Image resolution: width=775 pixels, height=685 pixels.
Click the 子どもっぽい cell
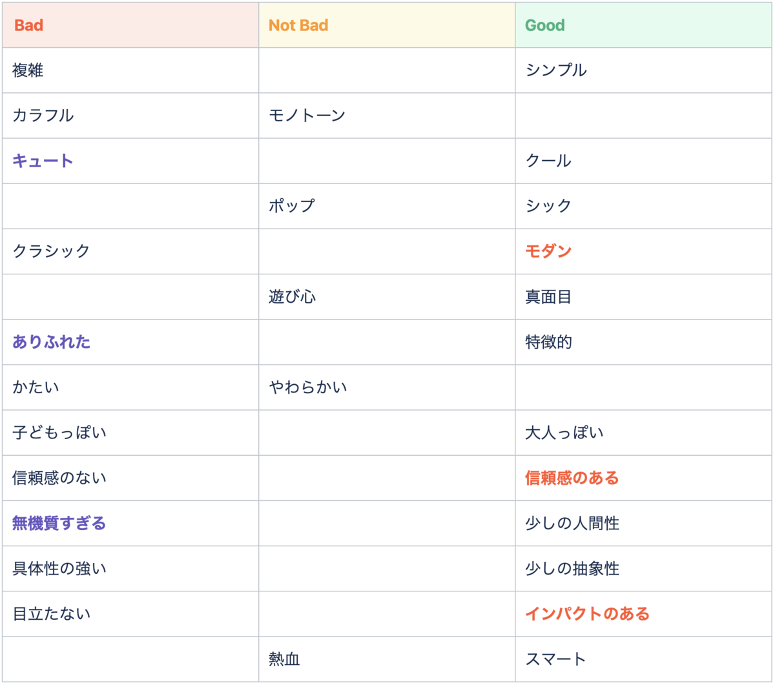tap(130, 433)
